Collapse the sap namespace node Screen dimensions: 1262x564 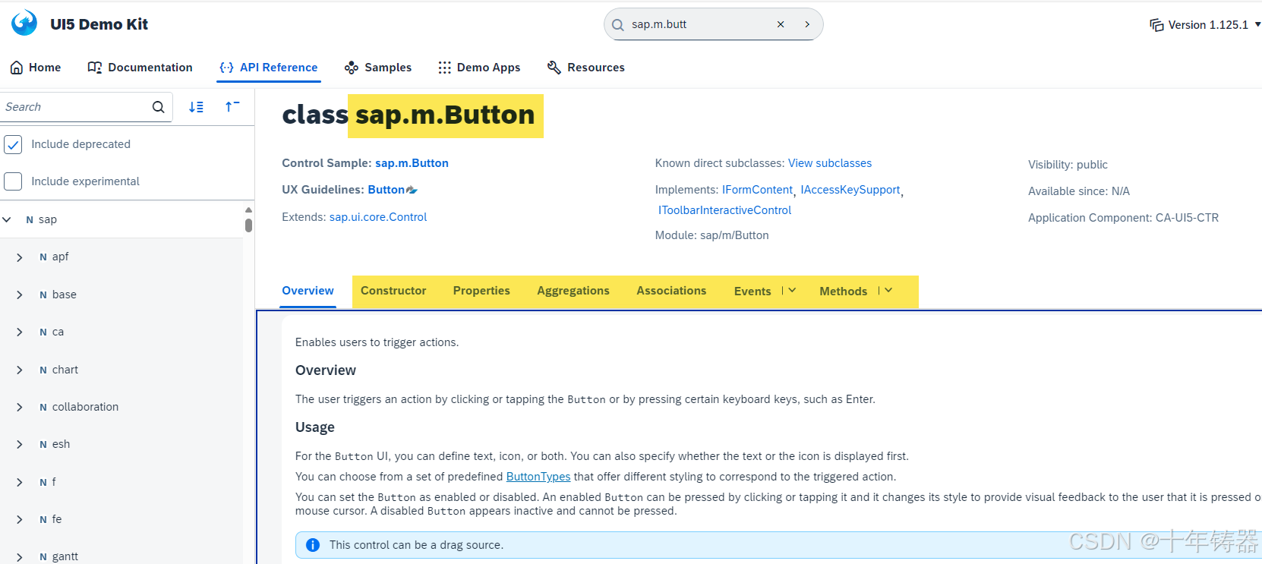7,219
